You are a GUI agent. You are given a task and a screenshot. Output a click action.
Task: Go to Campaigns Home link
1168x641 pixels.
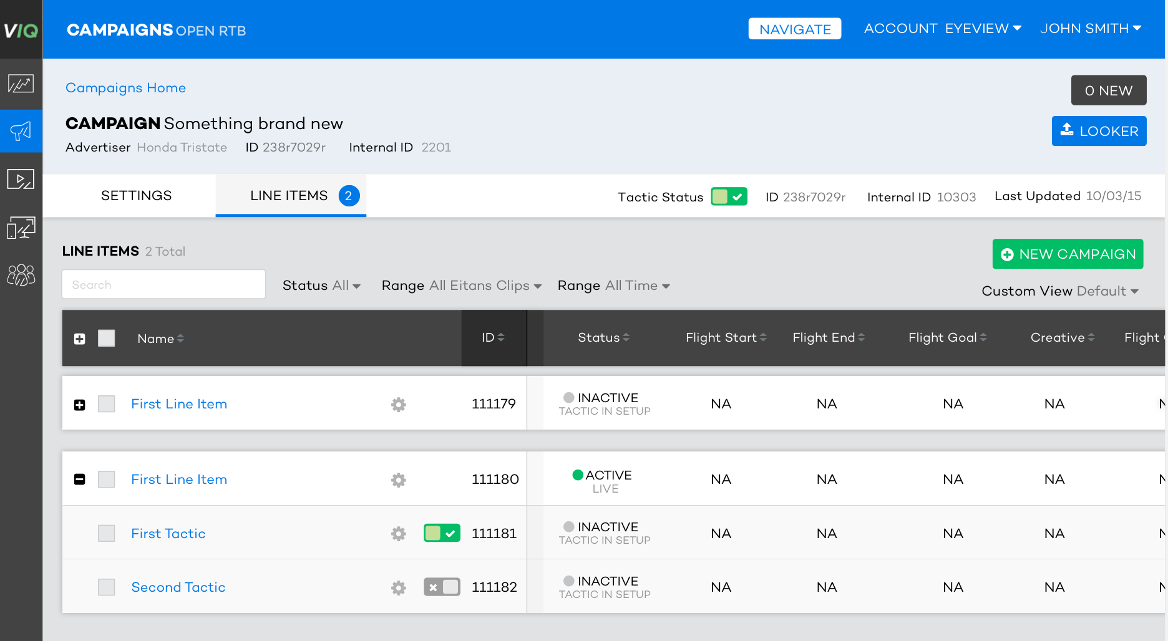[x=125, y=88]
